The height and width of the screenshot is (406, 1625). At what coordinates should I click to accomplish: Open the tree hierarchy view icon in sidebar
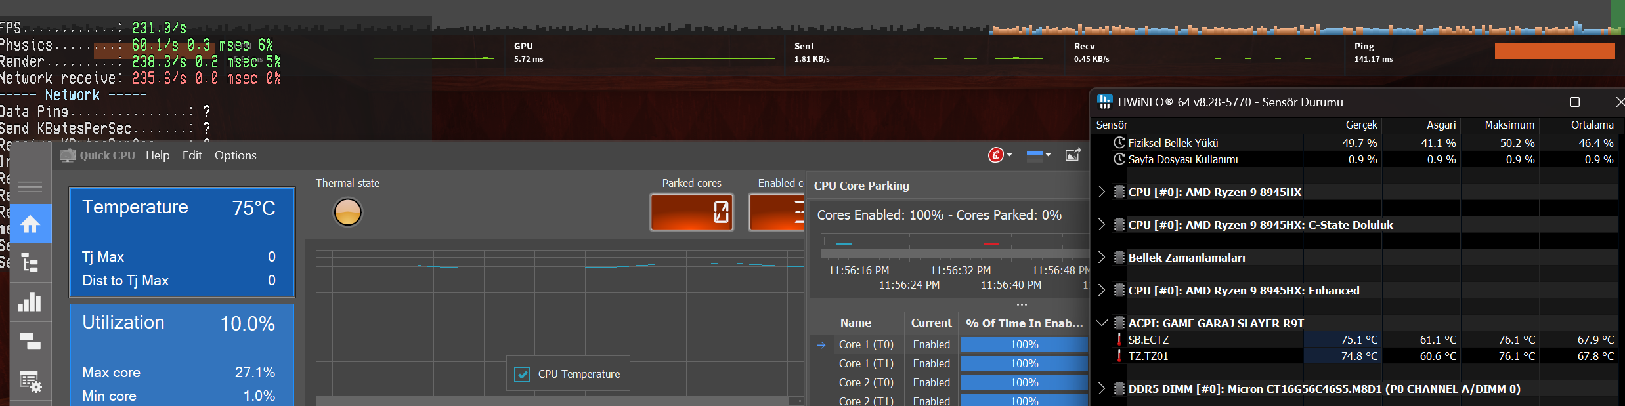(30, 263)
